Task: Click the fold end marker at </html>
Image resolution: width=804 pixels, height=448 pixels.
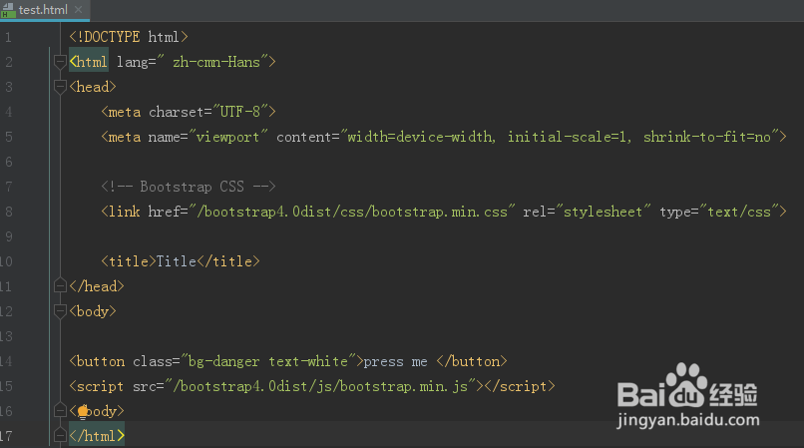Action: (60, 436)
